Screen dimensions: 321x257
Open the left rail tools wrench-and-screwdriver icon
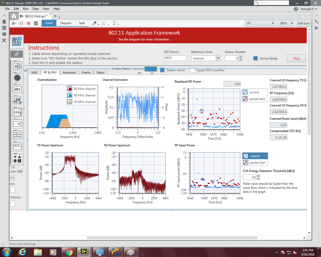[4, 41]
